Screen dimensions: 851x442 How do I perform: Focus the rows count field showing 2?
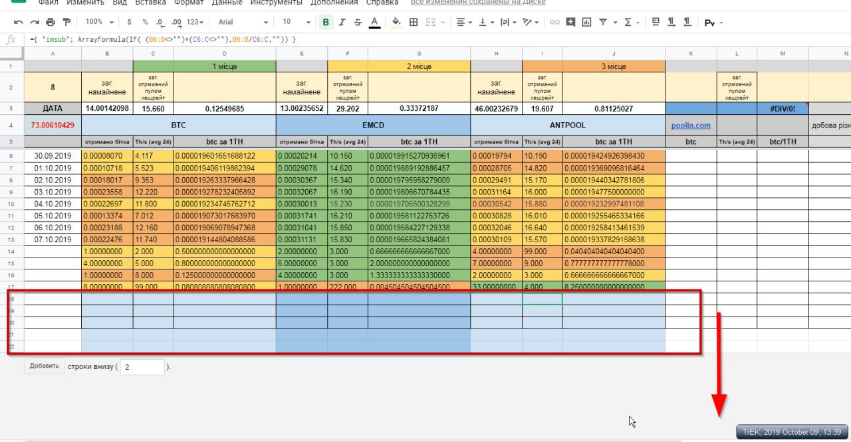[x=142, y=366]
